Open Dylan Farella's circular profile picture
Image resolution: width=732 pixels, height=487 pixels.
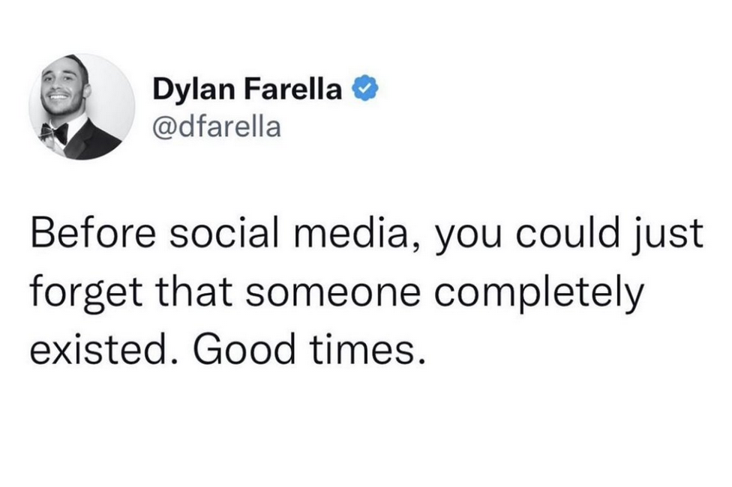[82, 107]
